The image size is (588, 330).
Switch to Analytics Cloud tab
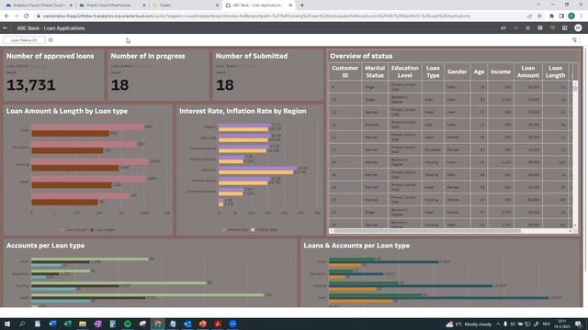point(38,5)
